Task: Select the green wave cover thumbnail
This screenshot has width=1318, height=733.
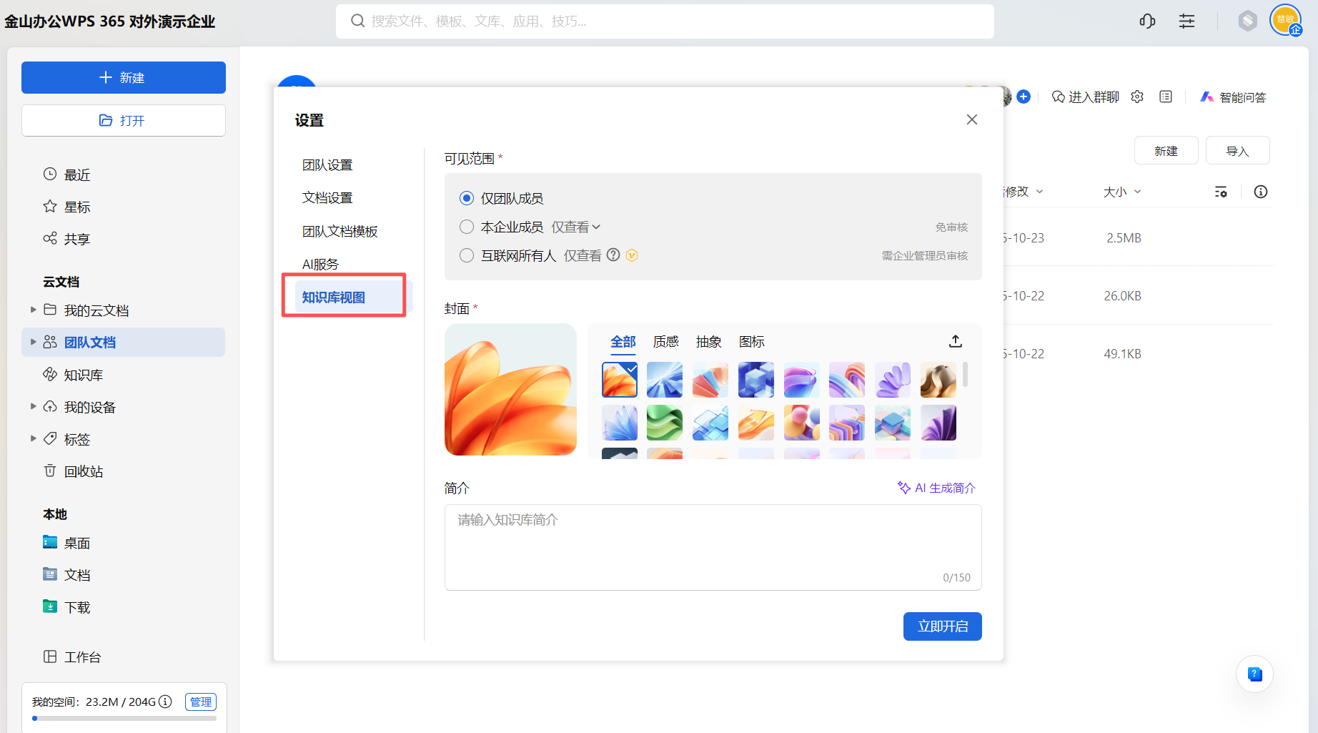Action: [x=665, y=423]
